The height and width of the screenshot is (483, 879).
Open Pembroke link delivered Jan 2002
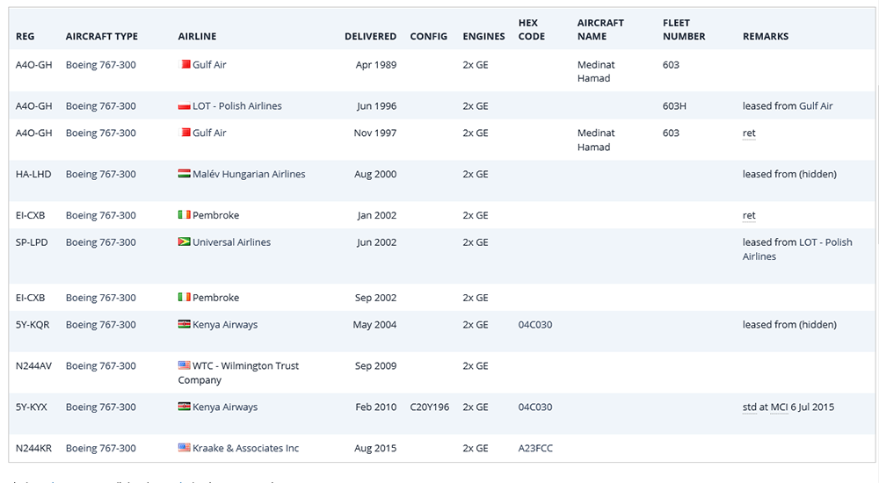pos(216,215)
